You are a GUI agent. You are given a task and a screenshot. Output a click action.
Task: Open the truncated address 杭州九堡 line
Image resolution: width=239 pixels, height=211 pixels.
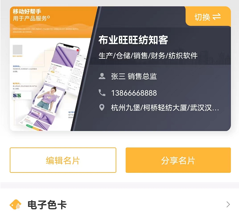point(165,108)
